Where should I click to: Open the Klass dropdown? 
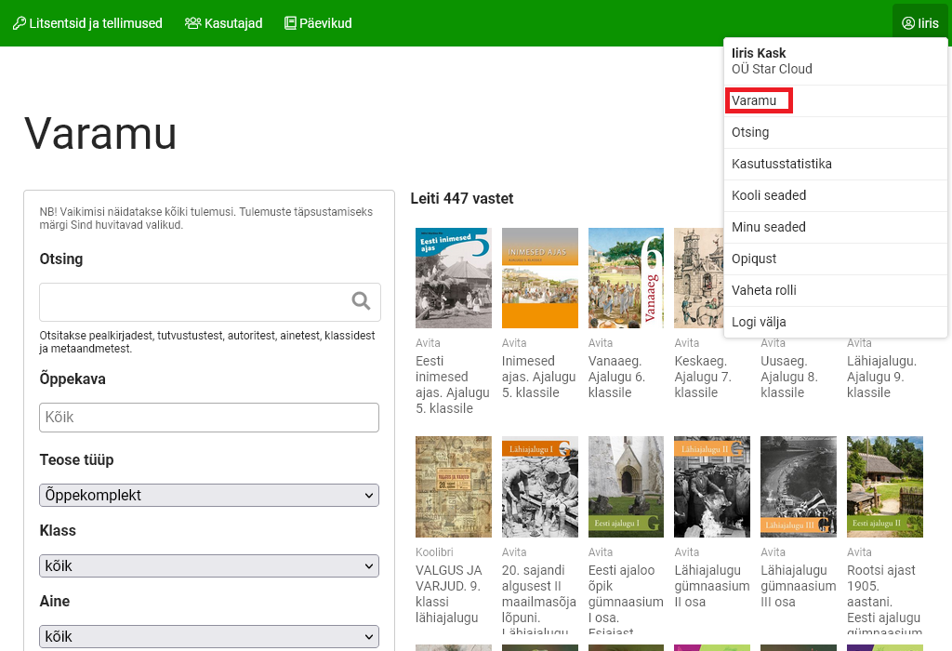pos(209,565)
